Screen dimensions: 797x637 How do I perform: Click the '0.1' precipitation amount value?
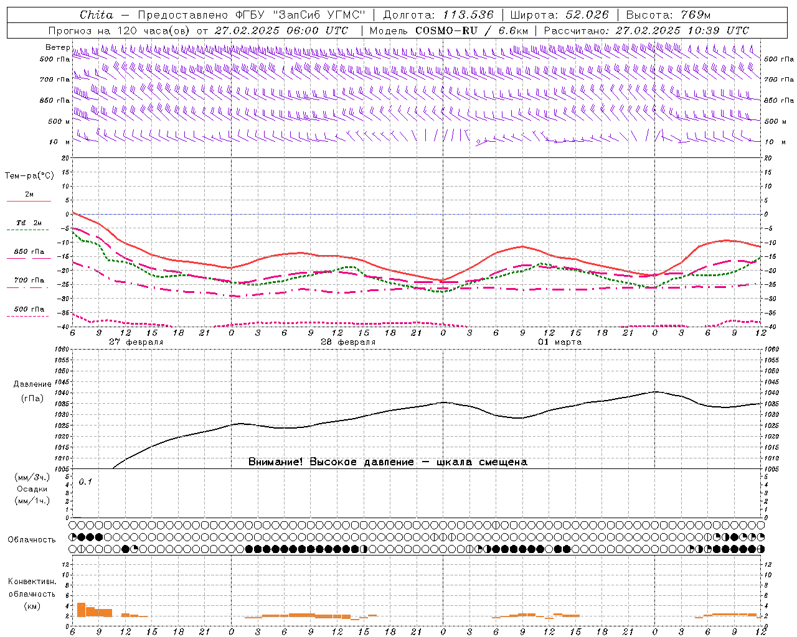pos(85,481)
